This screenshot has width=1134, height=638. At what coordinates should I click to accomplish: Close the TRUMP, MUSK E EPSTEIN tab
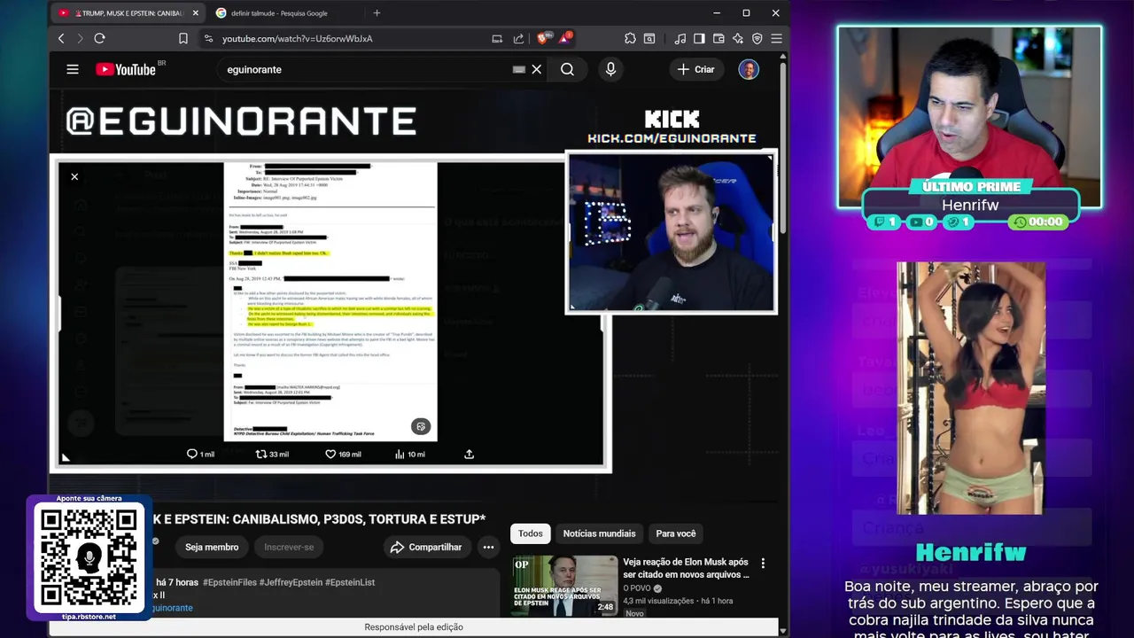point(196,13)
